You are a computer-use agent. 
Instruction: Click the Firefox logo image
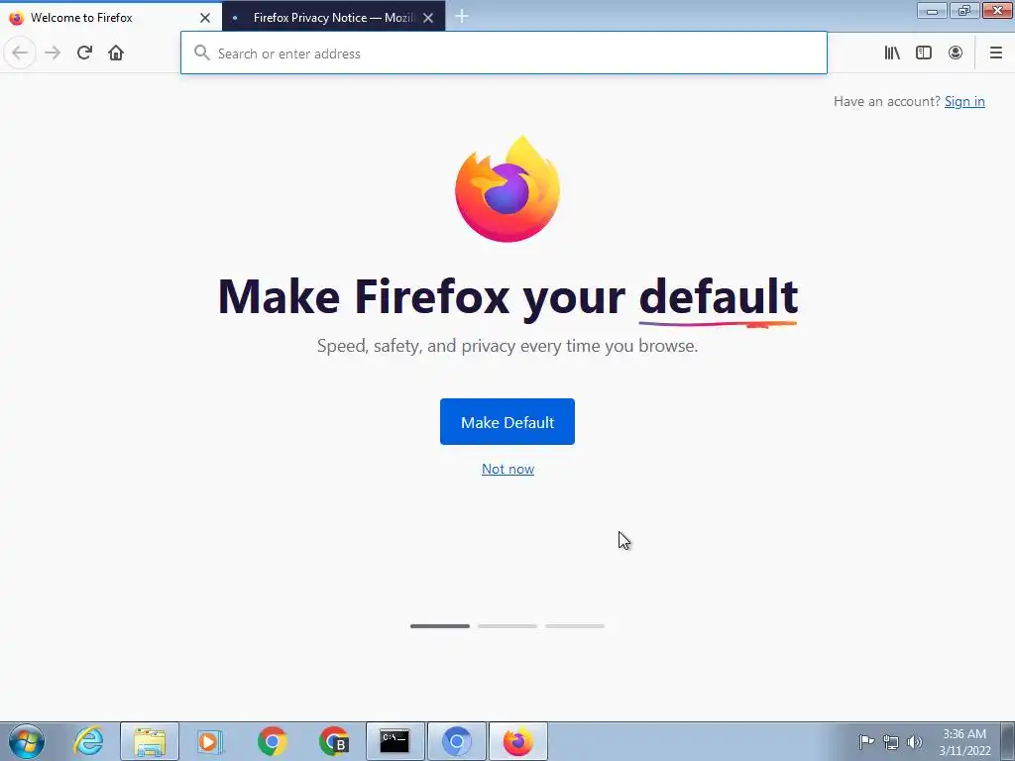click(x=507, y=189)
